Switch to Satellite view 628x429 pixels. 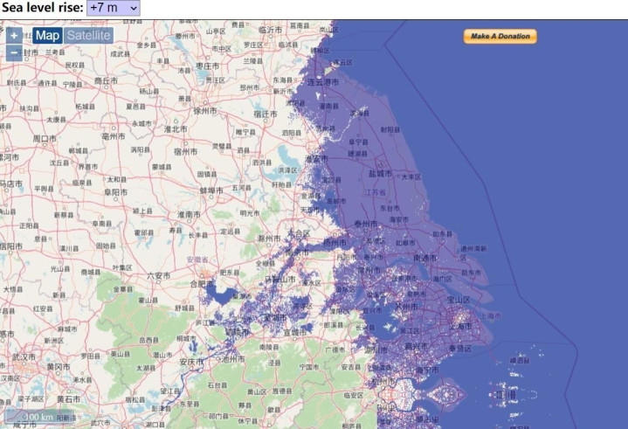click(88, 36)
